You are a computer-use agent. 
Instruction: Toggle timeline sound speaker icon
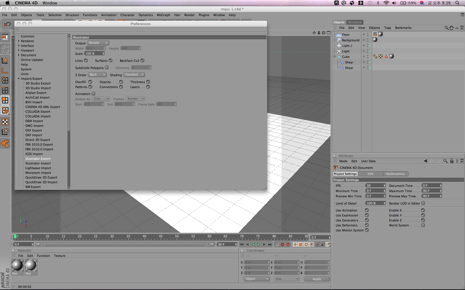[323, 245]
